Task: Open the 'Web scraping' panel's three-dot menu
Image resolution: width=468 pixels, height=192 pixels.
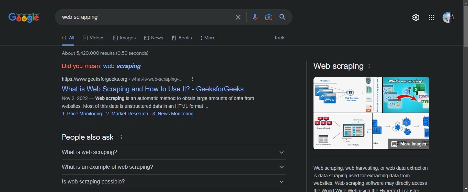Action: tap(369, 66)
